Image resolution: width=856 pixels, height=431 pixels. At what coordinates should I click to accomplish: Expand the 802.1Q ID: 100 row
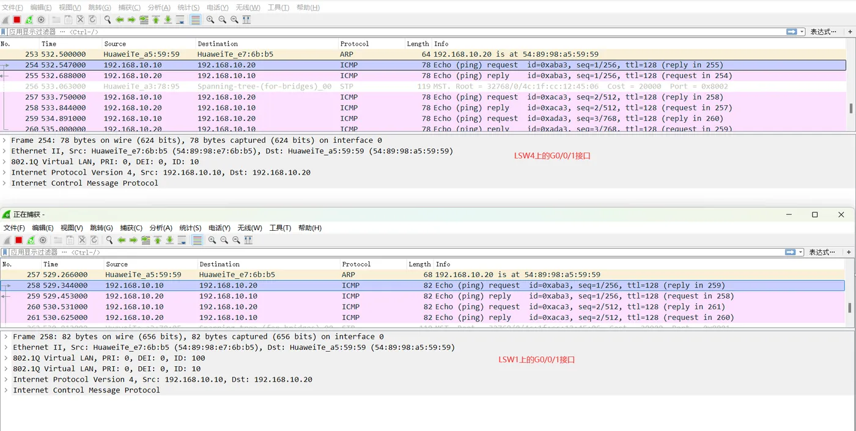(6, 358)
